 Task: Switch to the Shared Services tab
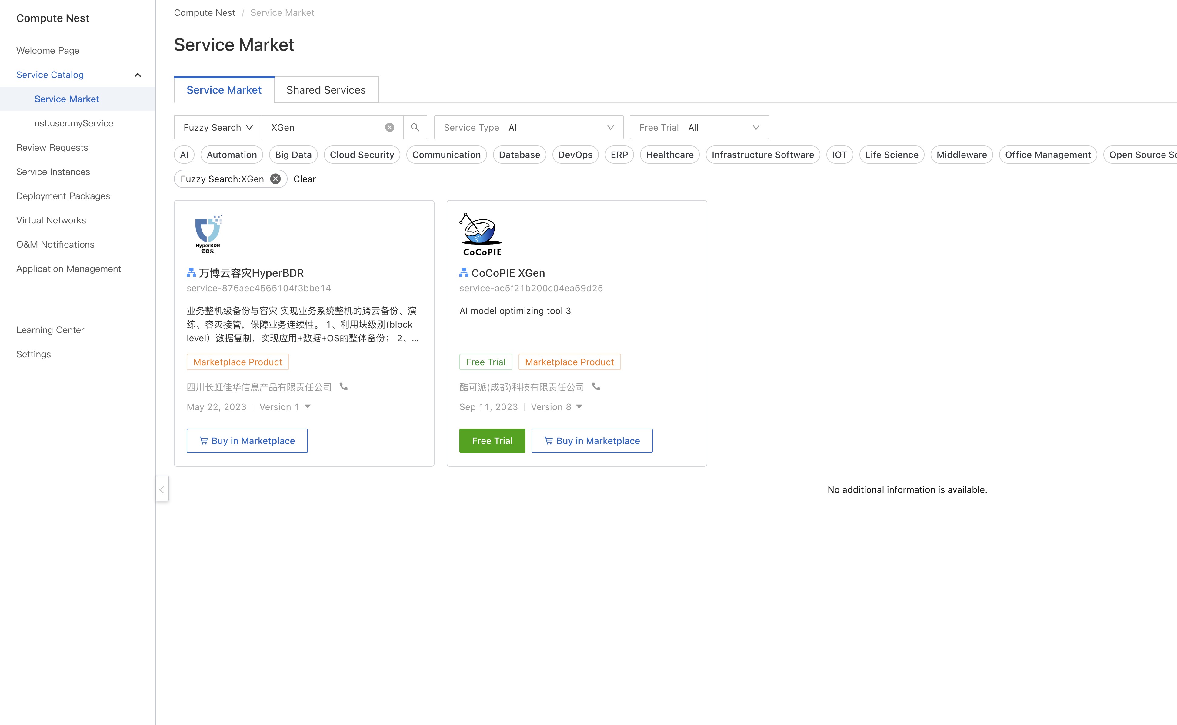coord(326,90)
